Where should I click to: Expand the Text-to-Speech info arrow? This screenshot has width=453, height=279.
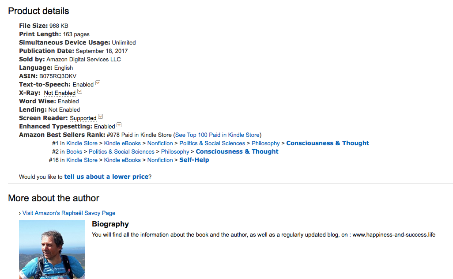tap(98, 83)
